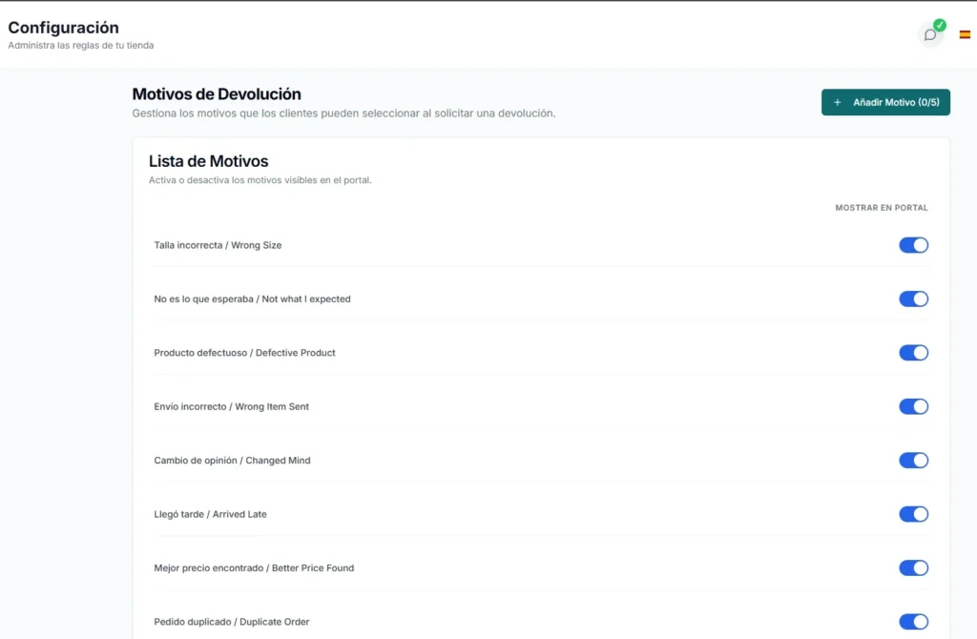This screenshot has height=639, width=977.
Task: Toggle the Llegó tarde reason off
Action: [913, 514]
